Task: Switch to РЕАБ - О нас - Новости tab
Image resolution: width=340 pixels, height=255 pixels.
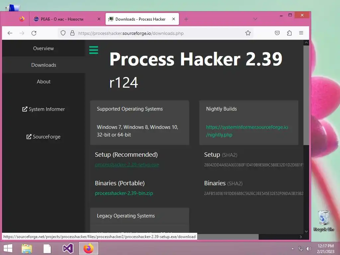Action: click(x=67, y=19)
